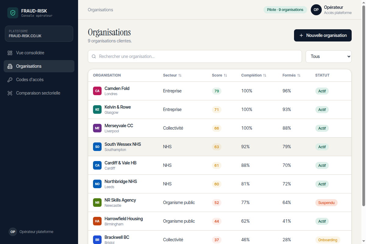Click the Codes d'accès key icon
This screenshot has height=244, width=366.
coord(10,80)
